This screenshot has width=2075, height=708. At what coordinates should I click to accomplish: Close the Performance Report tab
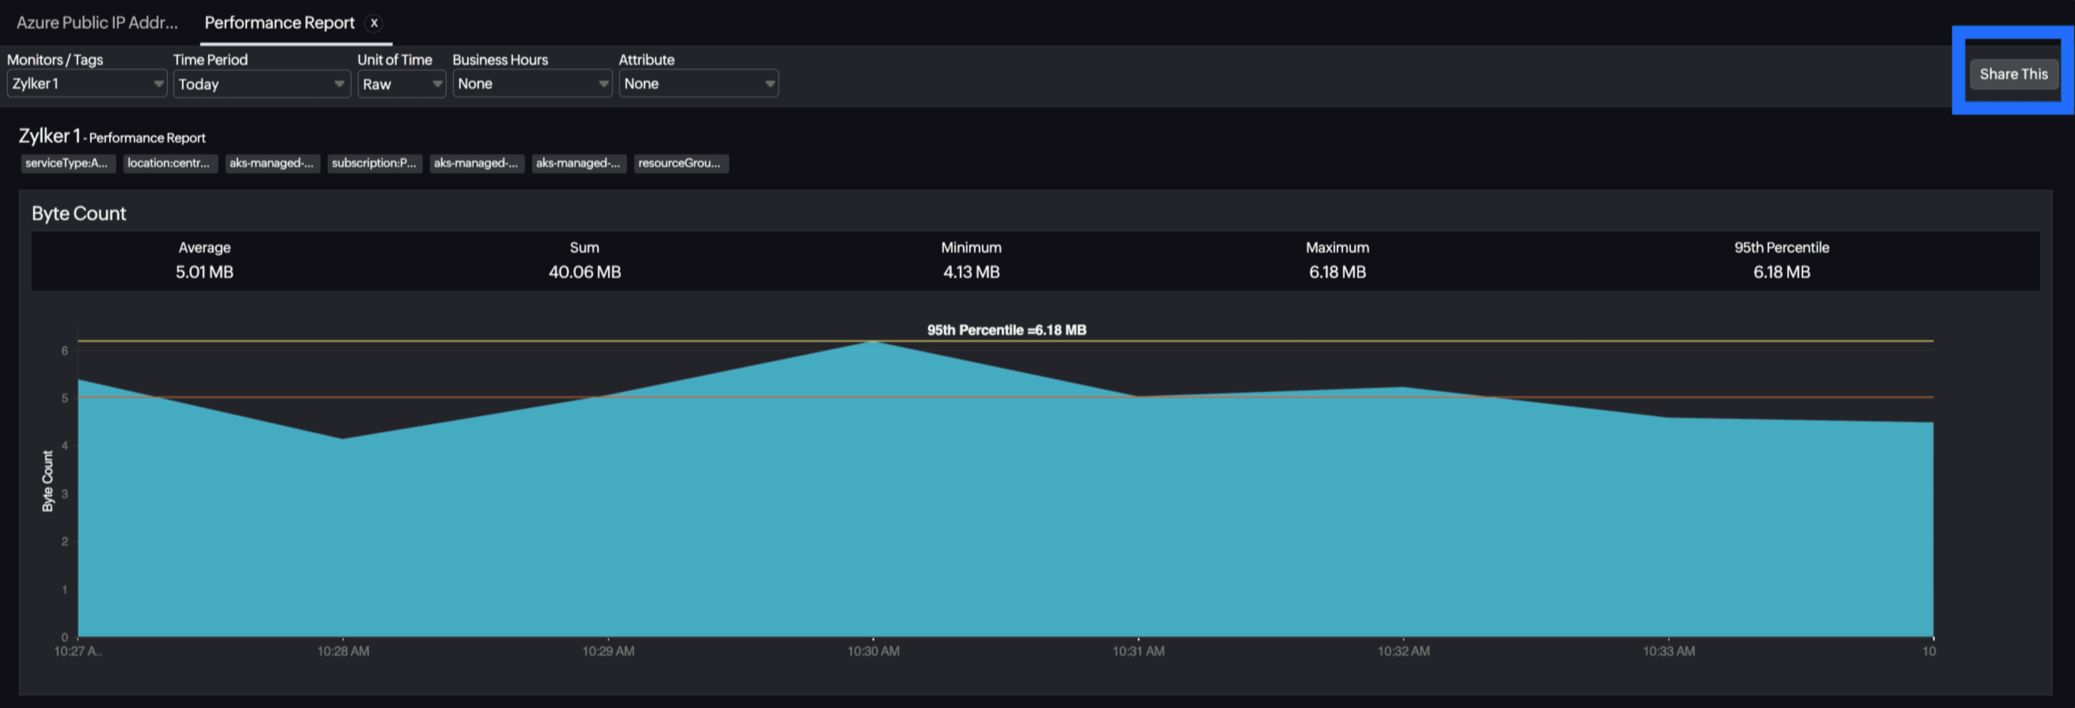(x=374, y=22)
